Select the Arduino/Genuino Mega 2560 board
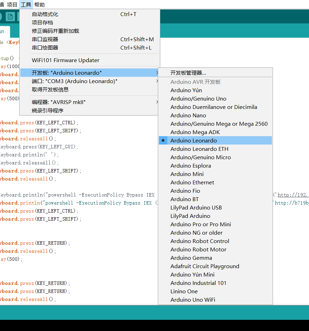The image size is (309, 331). [218, 124]
